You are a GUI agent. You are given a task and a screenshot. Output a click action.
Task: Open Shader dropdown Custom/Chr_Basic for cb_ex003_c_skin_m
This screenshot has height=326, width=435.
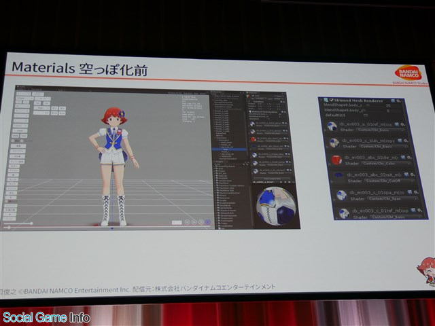click(x=383, y=147)
